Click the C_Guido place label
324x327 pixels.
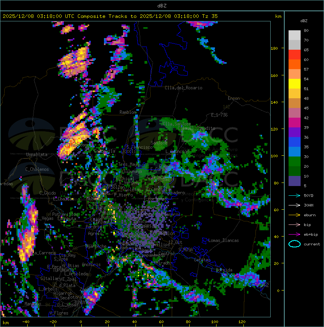(x=48, y=193)
